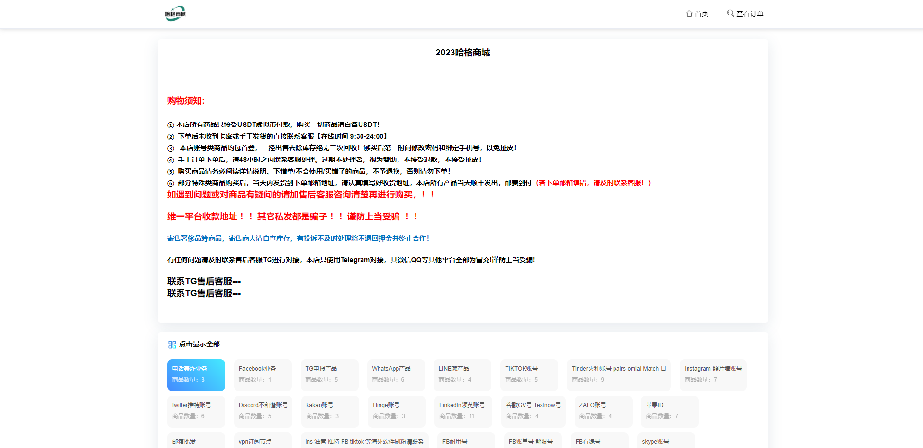Open the ins 油管 推特 FB tiktok category
Viewport: 923px width, 448px height.
364,441
